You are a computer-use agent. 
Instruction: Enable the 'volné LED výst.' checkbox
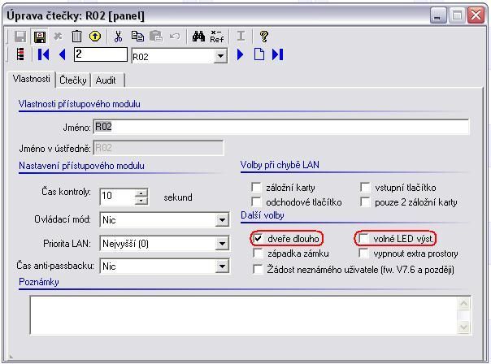(x=365, y=239)
